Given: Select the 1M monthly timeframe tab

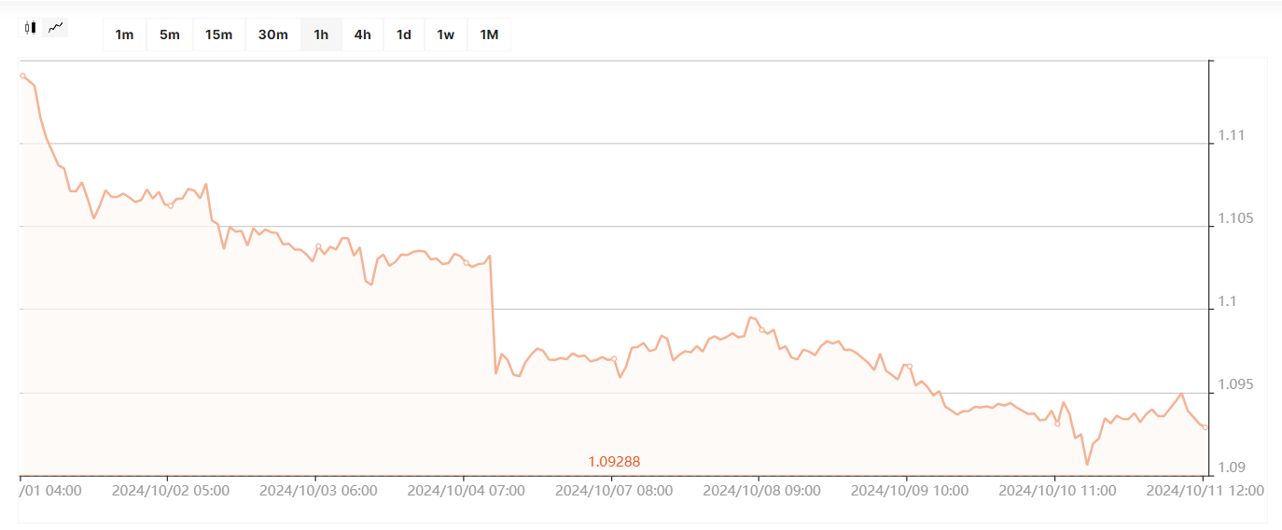Looking at the screenshot, I should click(489, 35).
